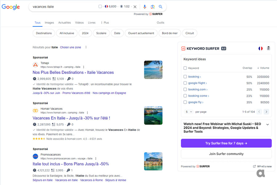Check the 'google flight' keyword checkbox
277x185 pixels.
coord(185,83)
